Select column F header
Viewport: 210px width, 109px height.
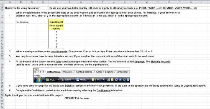70,2
